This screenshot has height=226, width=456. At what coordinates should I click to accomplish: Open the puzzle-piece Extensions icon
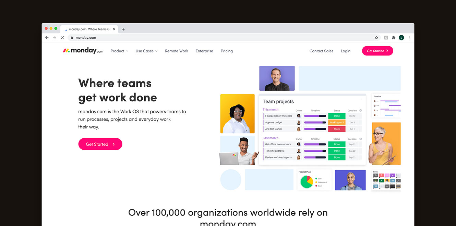tap(394, 38)
